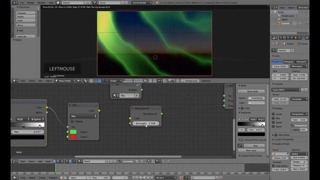Open the B-Spline interpolation dropdown in ColorRamp node
The width and height of the screenshot is (320, 180).
37,119
